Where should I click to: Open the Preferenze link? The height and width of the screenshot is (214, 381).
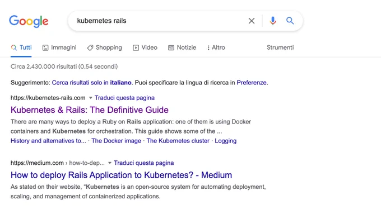click(252, 83)
